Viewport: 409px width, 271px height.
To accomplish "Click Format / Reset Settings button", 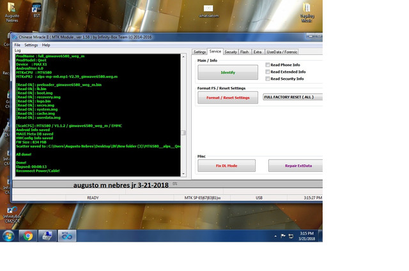I will [x=228, y=98].
